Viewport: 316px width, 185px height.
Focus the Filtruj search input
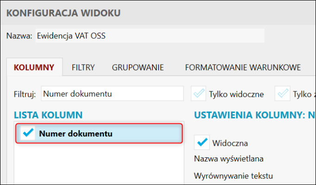coord(112,94)
